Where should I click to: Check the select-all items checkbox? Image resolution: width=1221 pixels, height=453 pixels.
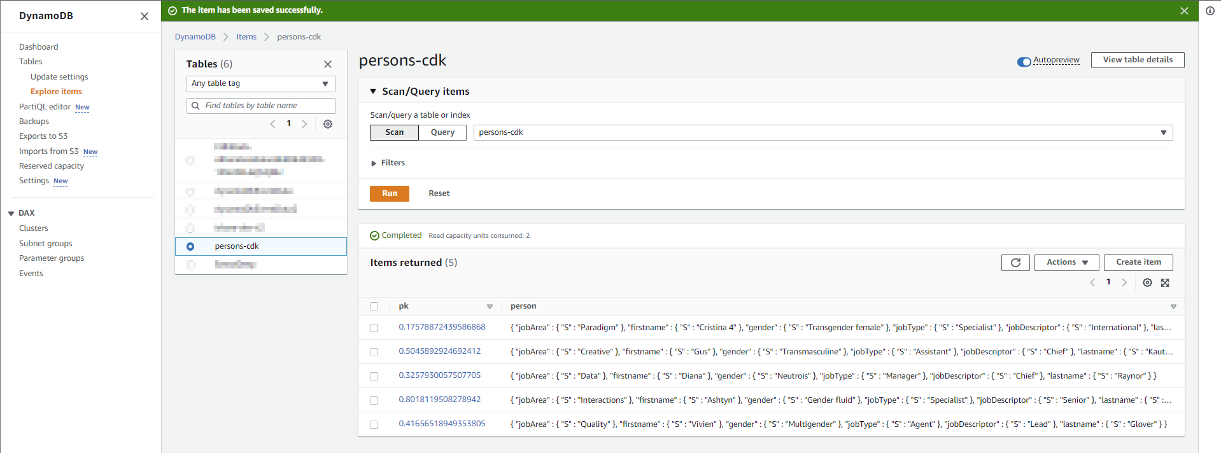click(374, 307)
